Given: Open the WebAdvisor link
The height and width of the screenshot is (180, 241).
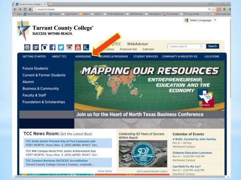Looking at the screenshot, I should (x=138, y=44).
